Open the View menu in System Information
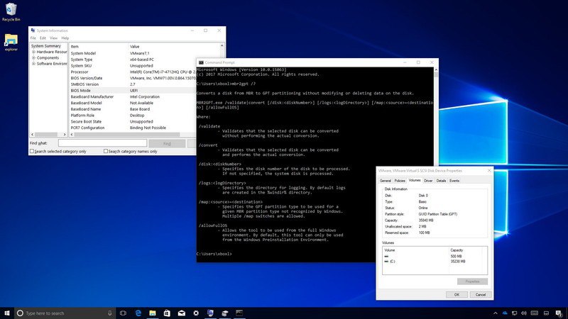The height and width of the screenshot is (319, 568). click(54, 38)
